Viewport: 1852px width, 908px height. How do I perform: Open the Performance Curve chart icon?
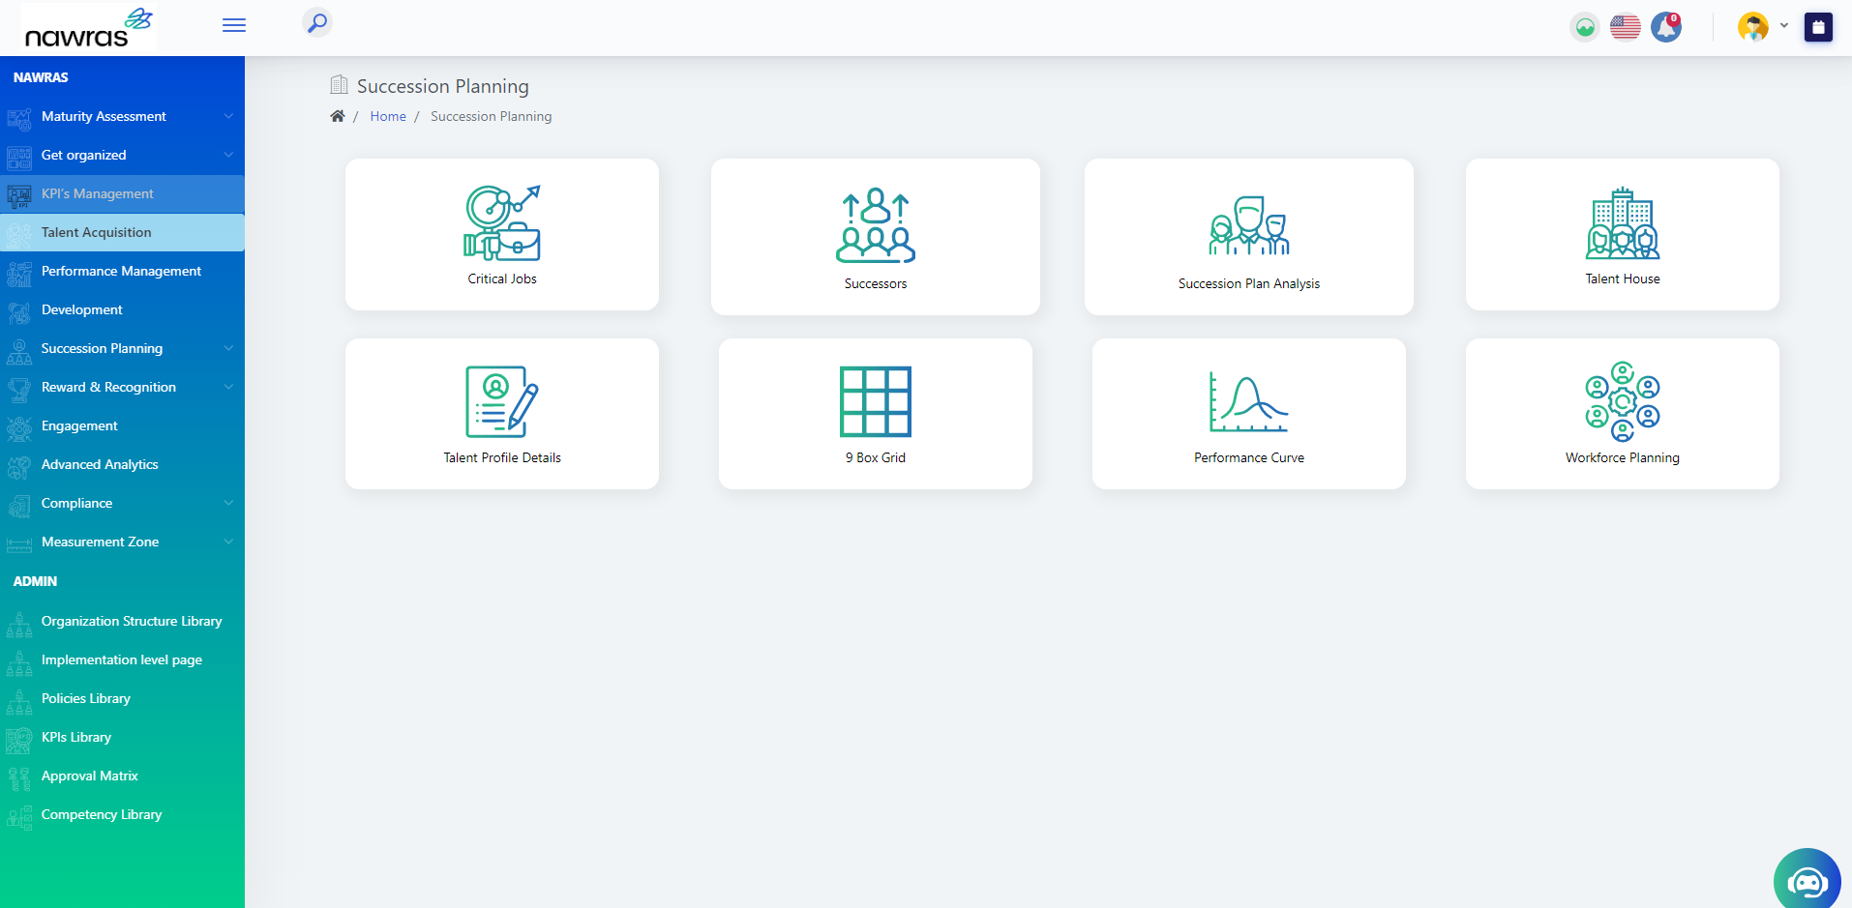(1248, 401)
